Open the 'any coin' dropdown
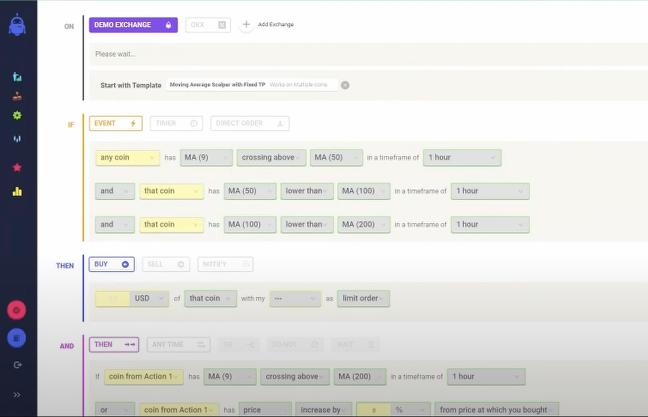This screenshot has height=417, width=648. click(x=127, y=158)
